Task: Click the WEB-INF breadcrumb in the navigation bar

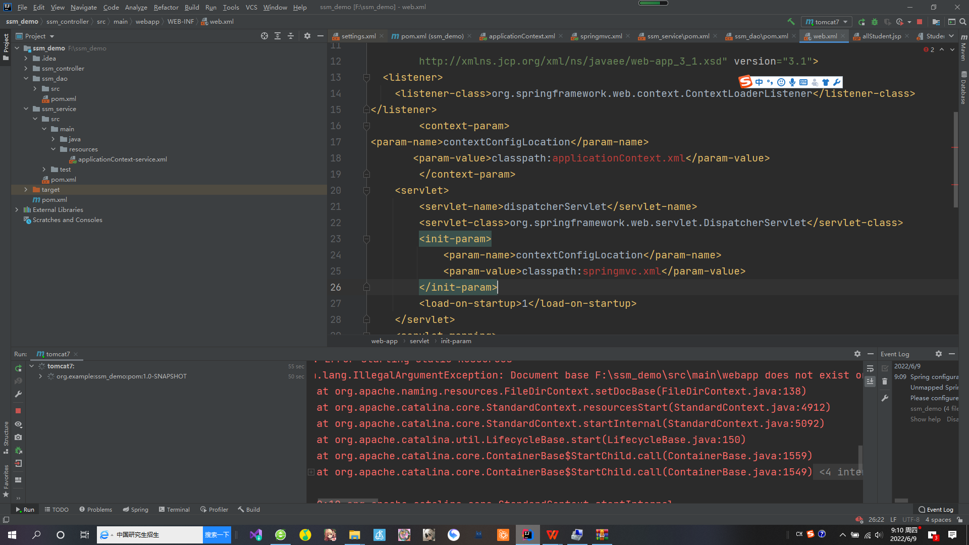Action: click(180, 22)
